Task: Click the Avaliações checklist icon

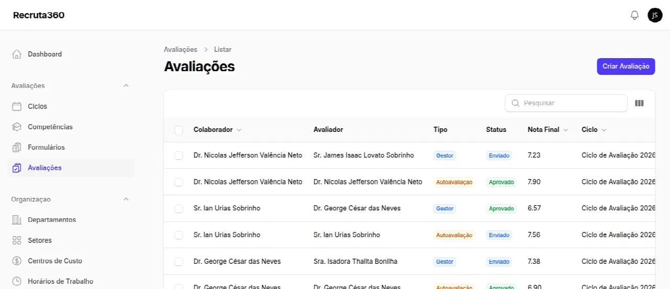Action: (17, 168)
